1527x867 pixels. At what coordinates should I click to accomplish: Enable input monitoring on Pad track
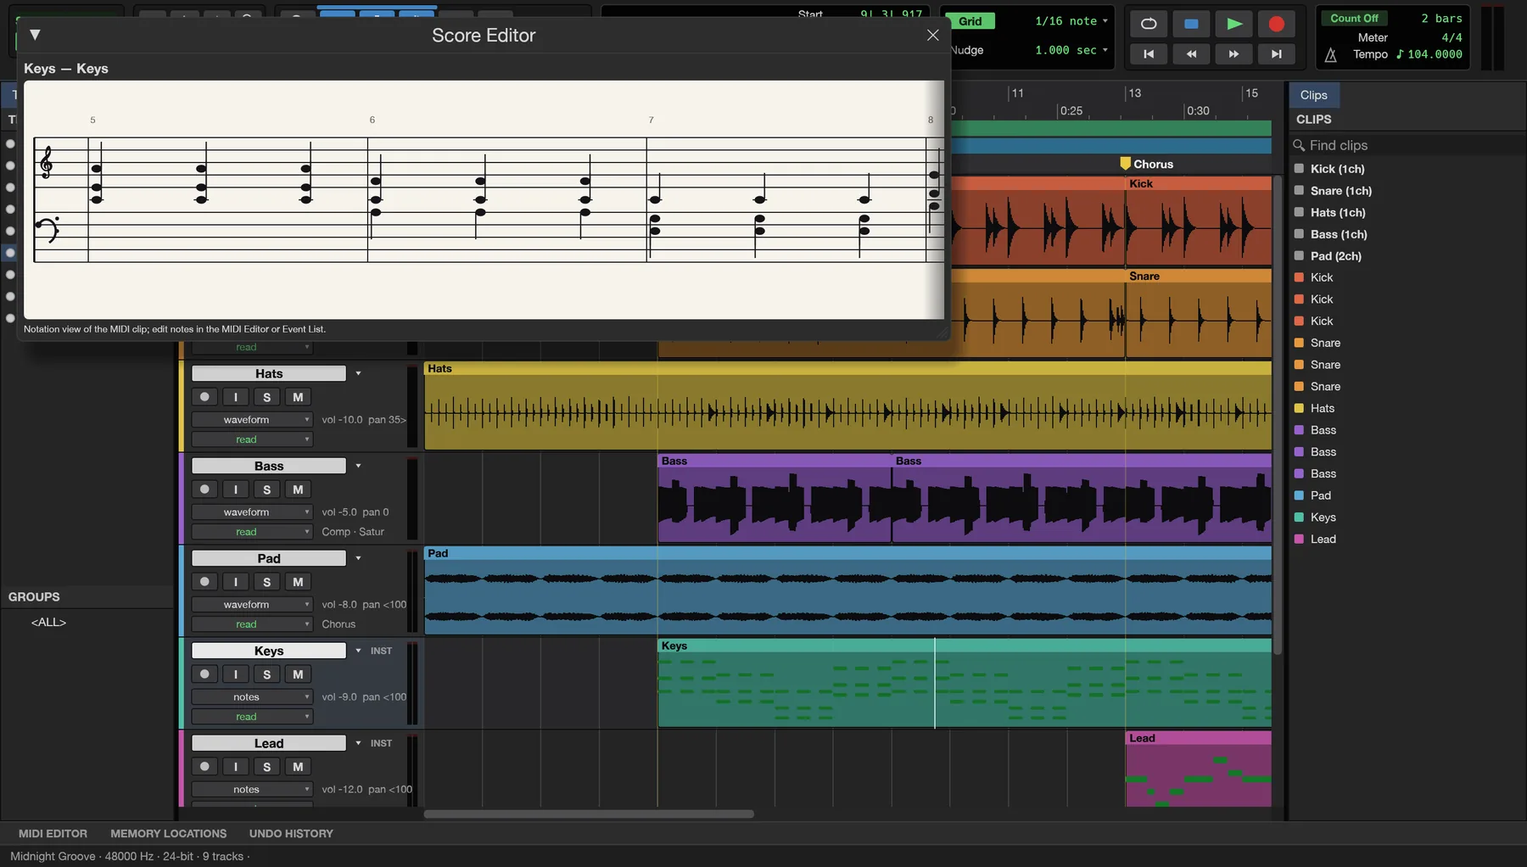236,582
